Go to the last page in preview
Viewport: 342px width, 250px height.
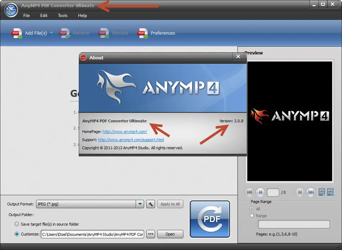click(x=311, y=192)
